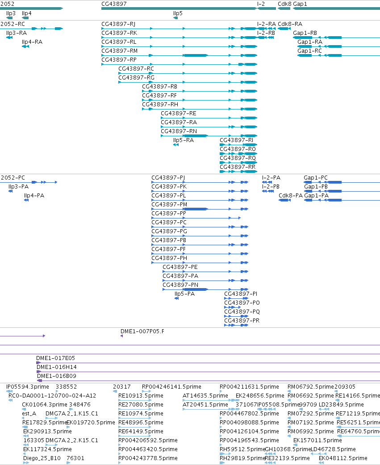Image resolution: width=380 pixels, height=465 pixels.
Task: Click EST IP05594.3prime
Action: pos(28,387)
